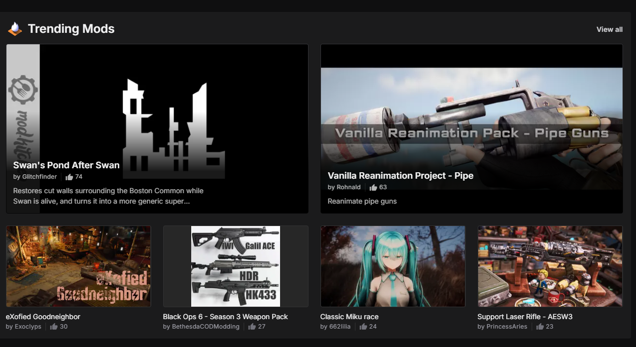Viewport: 636px width, 347px height.
Task: Click the flame icon beside Trending Mods
Action: point(15,29)
